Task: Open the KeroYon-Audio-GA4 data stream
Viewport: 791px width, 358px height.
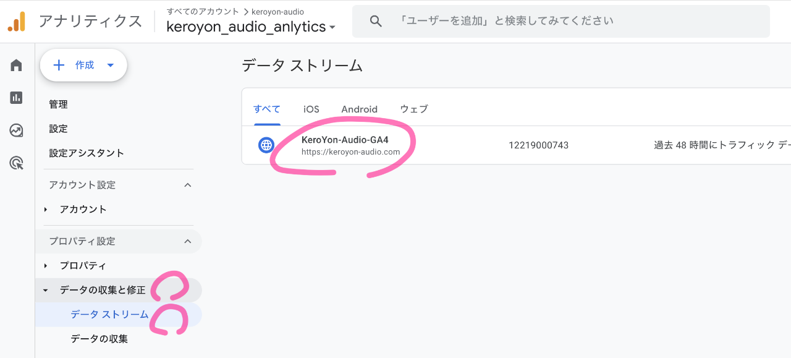Action: coord(345,140)
